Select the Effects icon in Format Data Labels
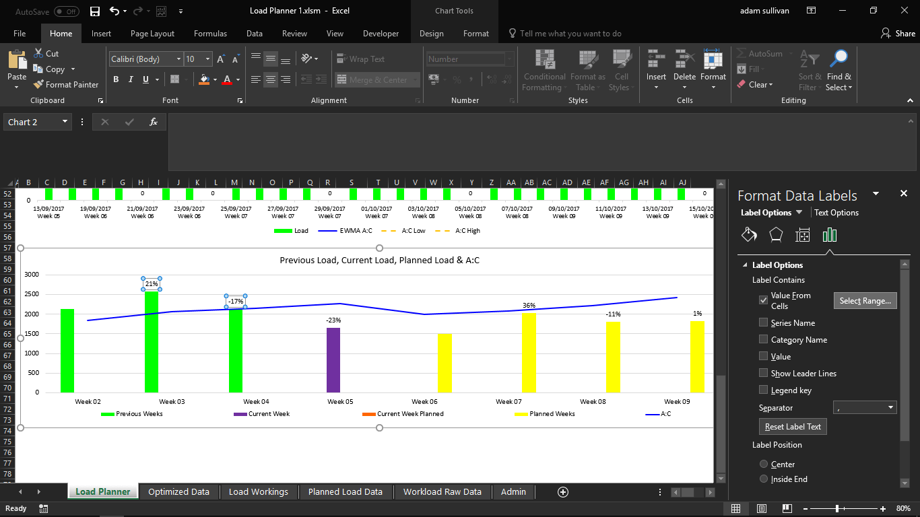This screenshot has height=517, width=920. pos(776,234)
